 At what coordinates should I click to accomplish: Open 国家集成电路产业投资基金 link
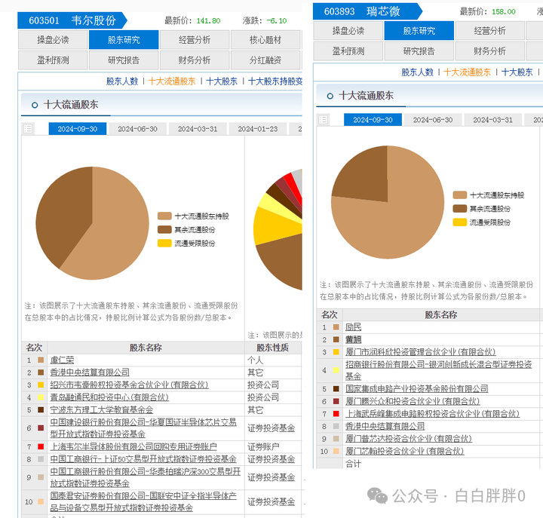(x=416, y=389)
